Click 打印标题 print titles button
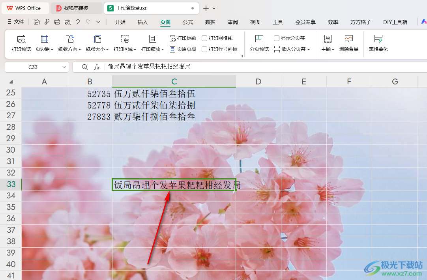 (183, 38)
